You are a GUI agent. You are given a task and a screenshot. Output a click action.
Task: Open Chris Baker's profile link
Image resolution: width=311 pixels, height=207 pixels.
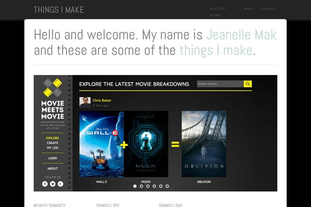[x=102, y=100]
